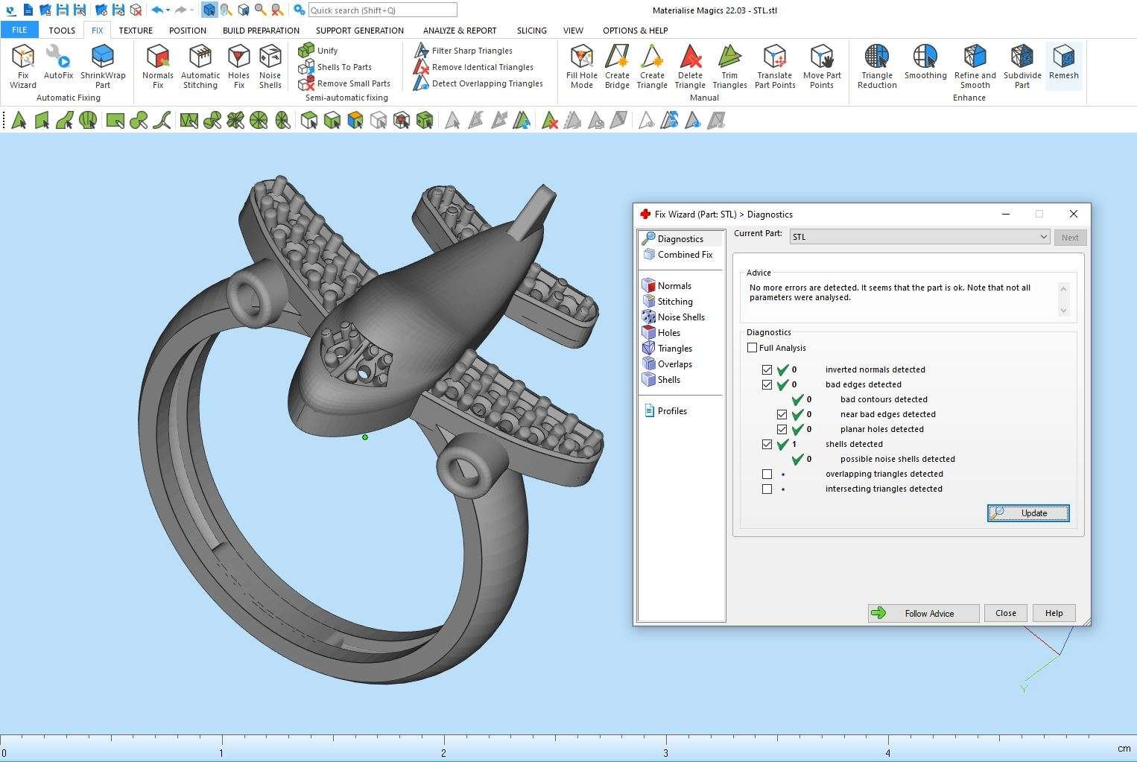
Task: Switch to the Support Generation tab
Action: (359, 31)
